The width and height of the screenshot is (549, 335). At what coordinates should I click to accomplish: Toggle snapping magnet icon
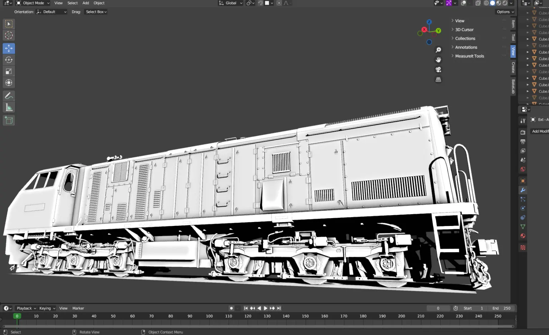pyautogui.click(x=261, y=3)
